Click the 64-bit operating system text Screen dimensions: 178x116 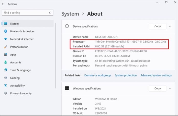tap(123, 61)
